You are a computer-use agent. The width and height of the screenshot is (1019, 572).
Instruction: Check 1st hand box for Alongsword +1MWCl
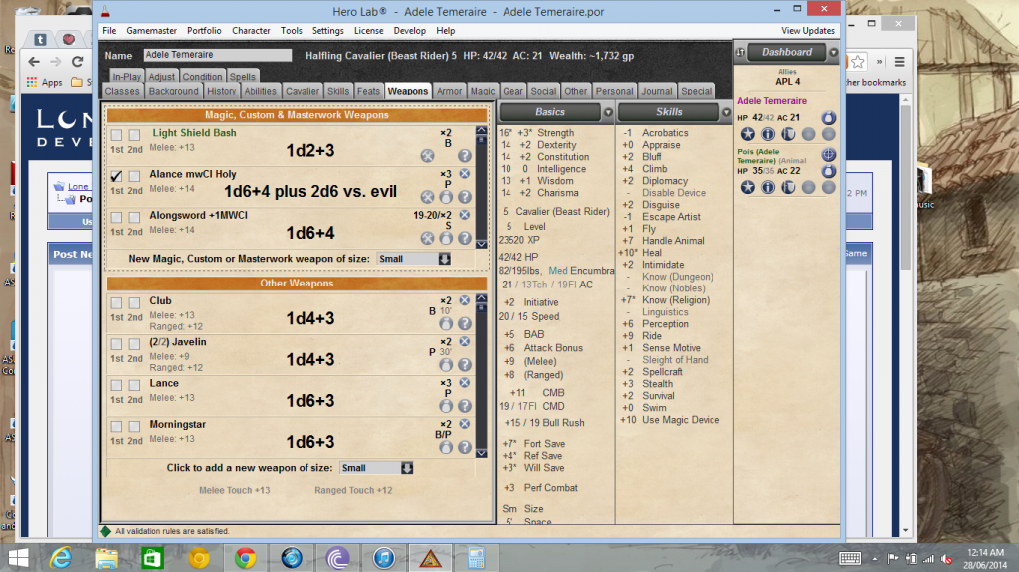117,217
